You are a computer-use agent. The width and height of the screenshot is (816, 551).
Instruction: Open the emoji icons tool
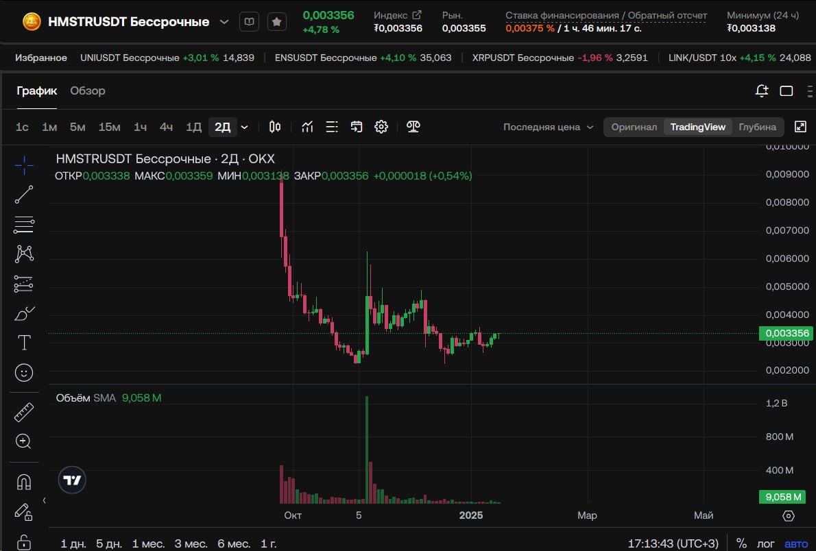pos(24,373)
